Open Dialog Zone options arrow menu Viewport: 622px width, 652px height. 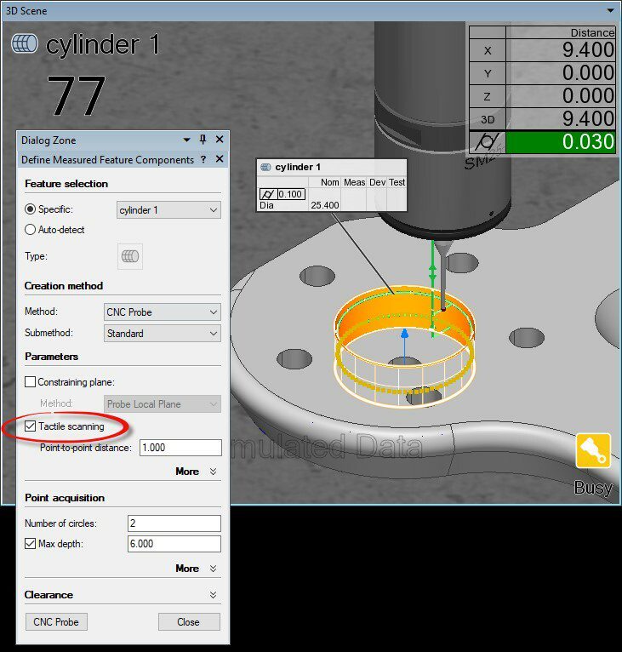pyautogui.click(x=186, y=140)
